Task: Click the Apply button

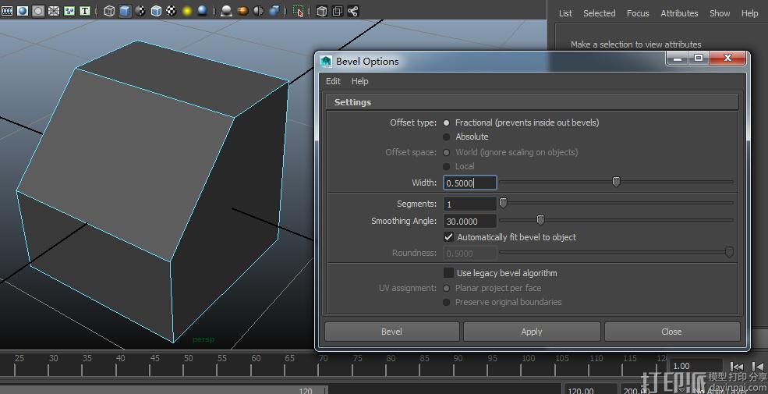Action: pos(532,332)
